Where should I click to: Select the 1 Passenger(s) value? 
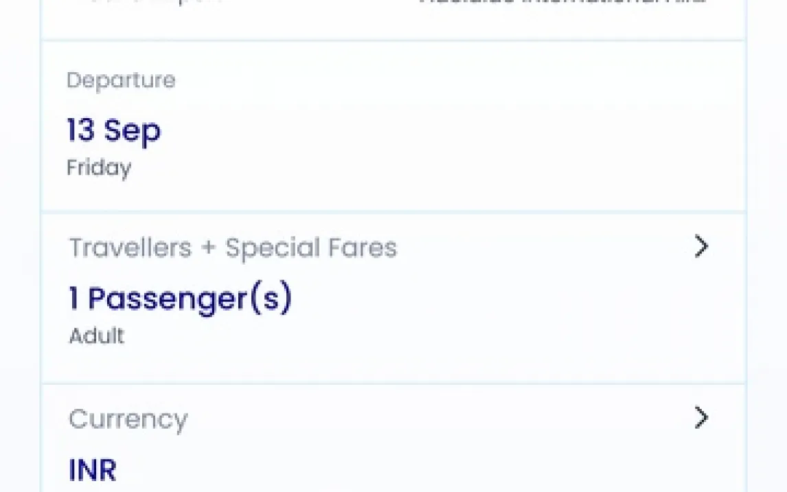pos(181,299)
